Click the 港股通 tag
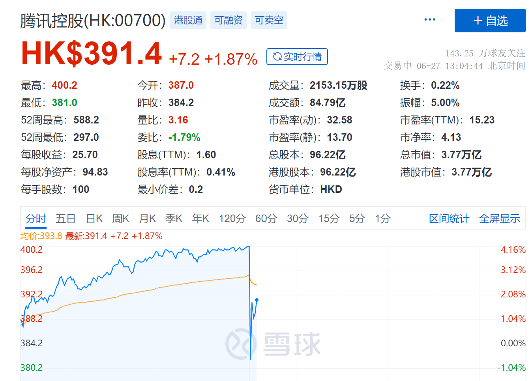Viewport: 532px width, 381px height. coord(188,20)
